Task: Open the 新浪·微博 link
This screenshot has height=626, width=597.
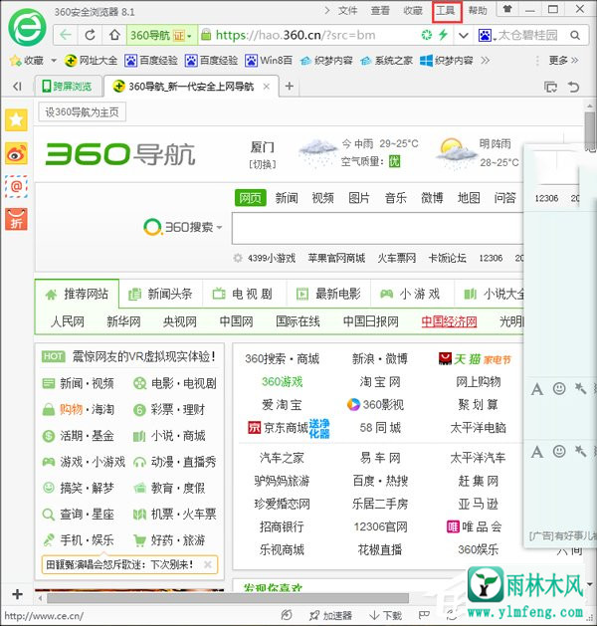Action: click(380, 359)
